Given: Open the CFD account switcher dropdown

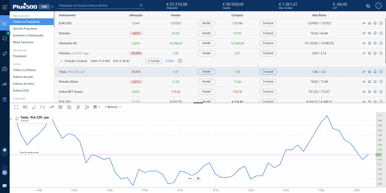Looking at the screenshot, I should (52, 7).
